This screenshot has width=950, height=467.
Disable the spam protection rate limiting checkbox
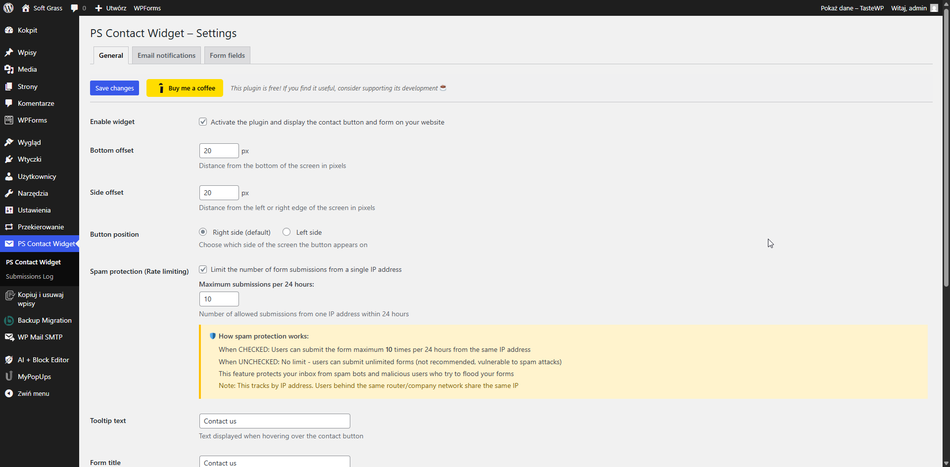(203, 269)
